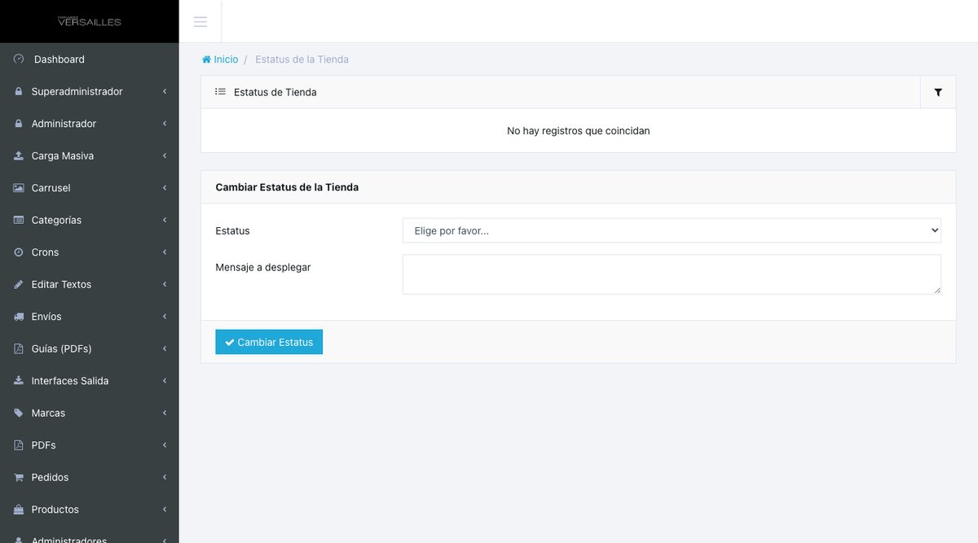Open the Estatus dropdown 'Elige por favor...'

[x=672, y=230]
